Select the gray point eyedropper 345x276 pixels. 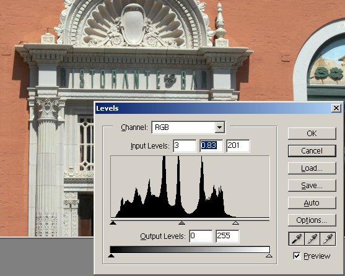(312, 239)
